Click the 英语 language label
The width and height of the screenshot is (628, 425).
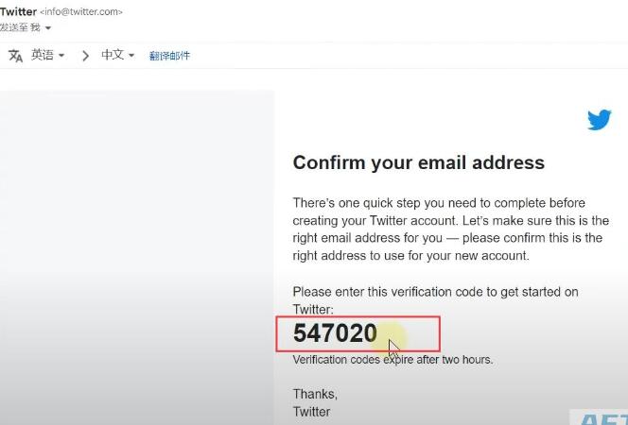(42, 55)
